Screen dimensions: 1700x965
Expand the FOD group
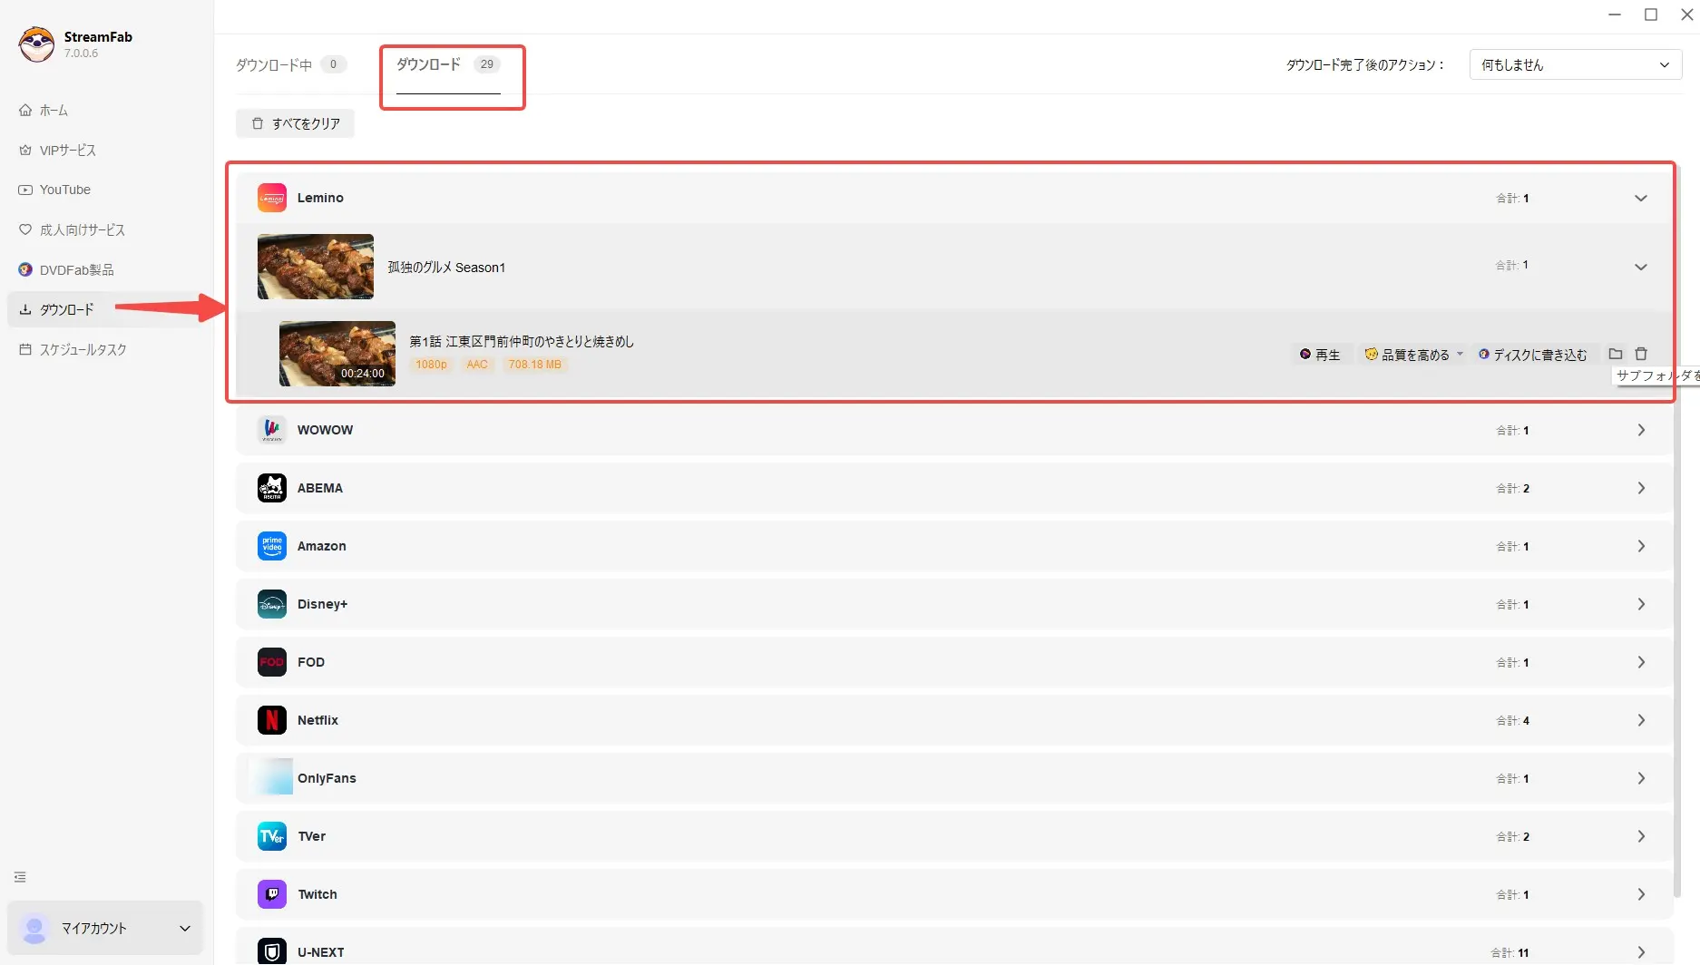(x=1640, y=662)
